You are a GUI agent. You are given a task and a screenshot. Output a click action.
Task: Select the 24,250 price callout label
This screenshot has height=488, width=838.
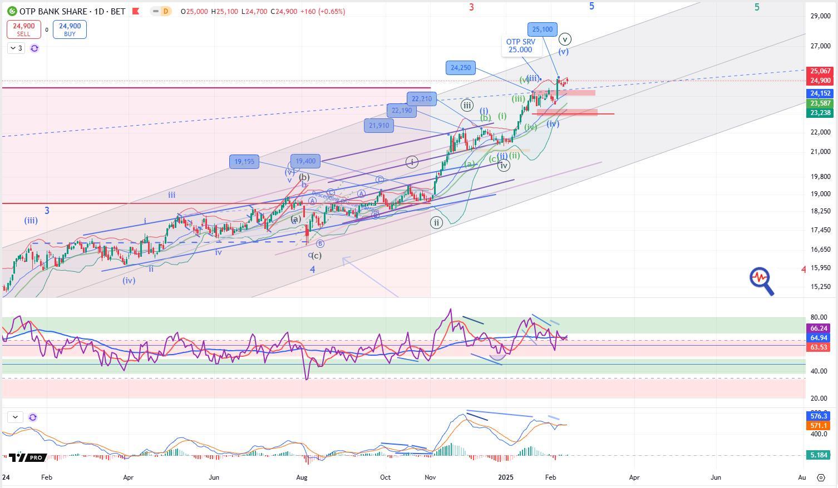pos(461,68)
